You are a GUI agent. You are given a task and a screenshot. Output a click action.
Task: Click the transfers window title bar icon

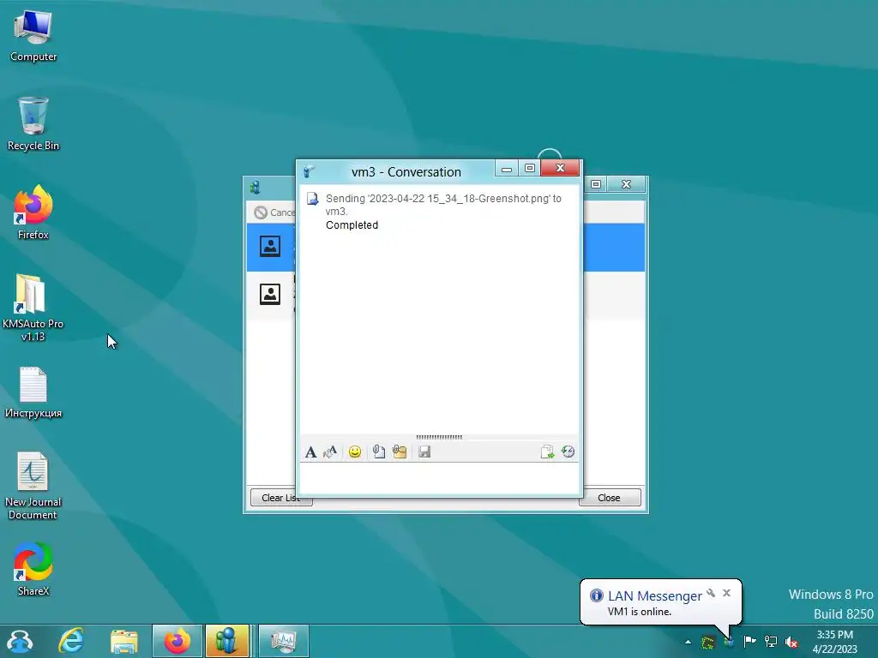256,188
